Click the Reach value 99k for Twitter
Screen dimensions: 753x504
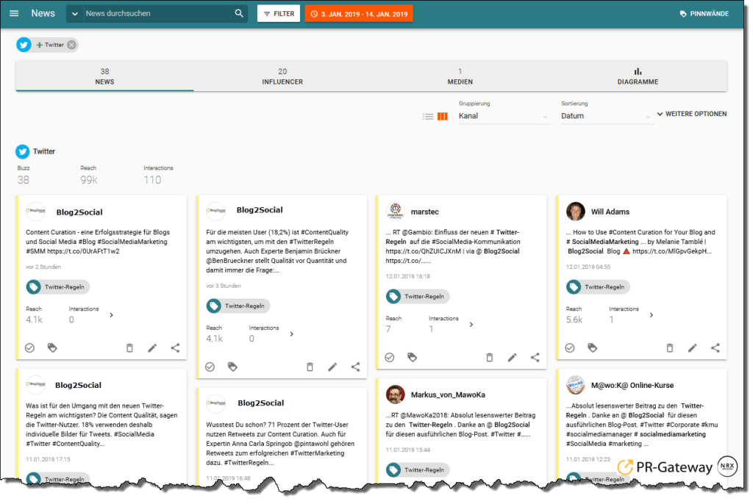click(89, 180)
